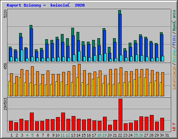This screenshot has height=139, width=178.
Task: Select the day 5 label on the axis
Action: pyautogui.click(x=32, y=135)
